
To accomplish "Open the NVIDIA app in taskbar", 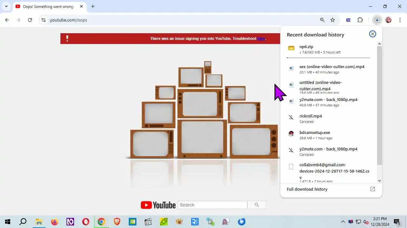I will coord(133,222).
